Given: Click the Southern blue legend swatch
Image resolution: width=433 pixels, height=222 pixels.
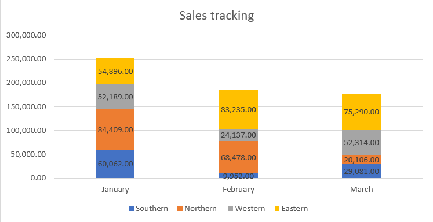Looking at the screenshot, I should tap(132, 209).
